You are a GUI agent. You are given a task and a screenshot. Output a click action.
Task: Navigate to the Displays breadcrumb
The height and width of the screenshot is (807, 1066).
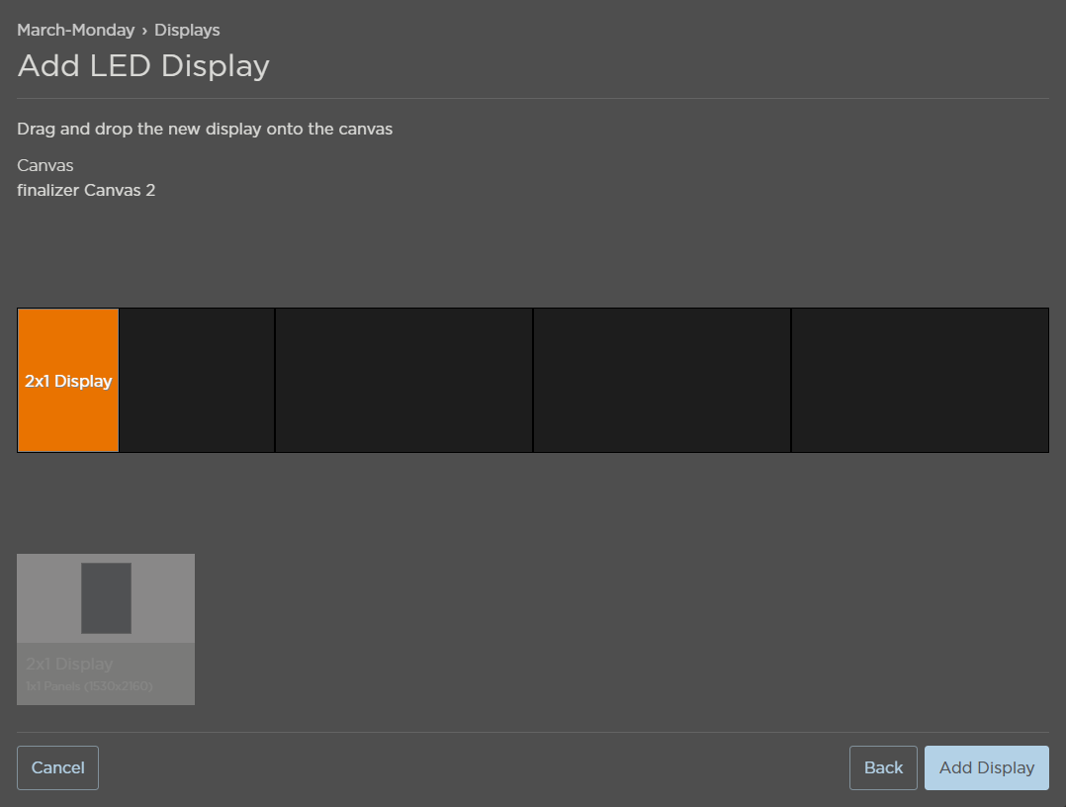187,30
